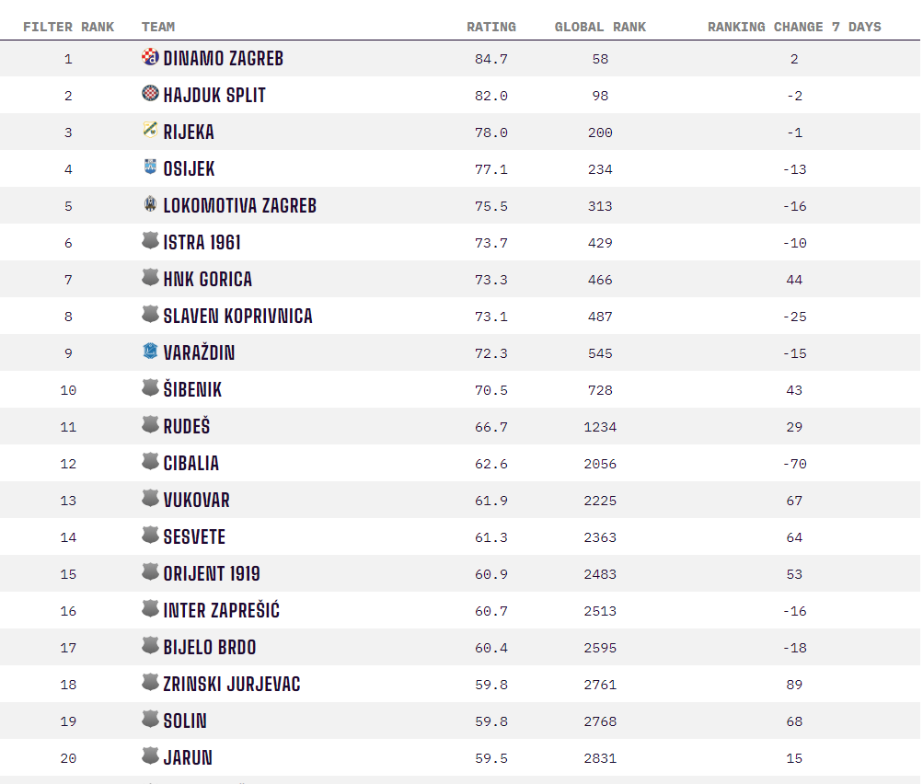Sort by the Filter Rank header
Screen dimensions: 923x784
[x=68, y=27]
